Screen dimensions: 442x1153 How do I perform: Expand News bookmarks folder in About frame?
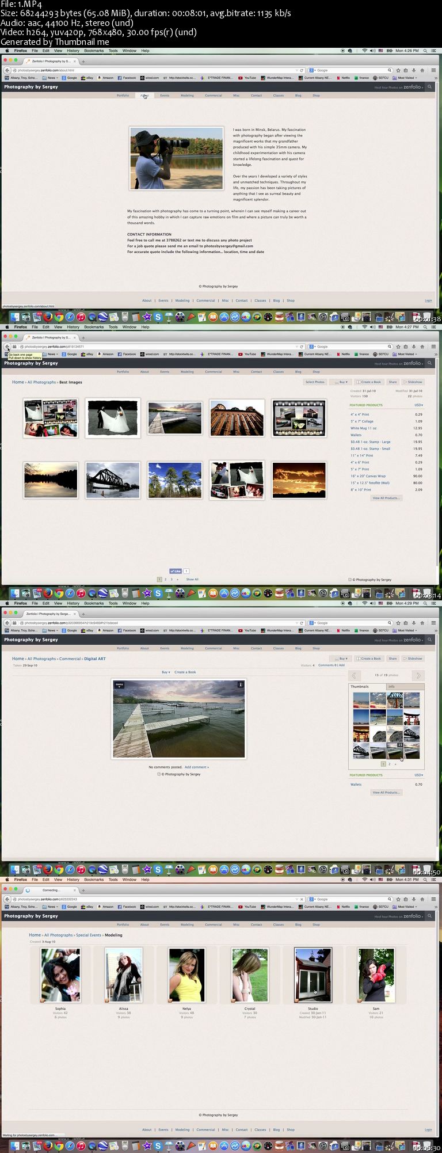point(50,78)
